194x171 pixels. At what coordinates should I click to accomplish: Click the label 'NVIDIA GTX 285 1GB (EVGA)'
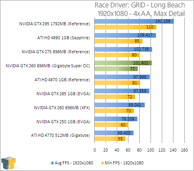[63, 94]
